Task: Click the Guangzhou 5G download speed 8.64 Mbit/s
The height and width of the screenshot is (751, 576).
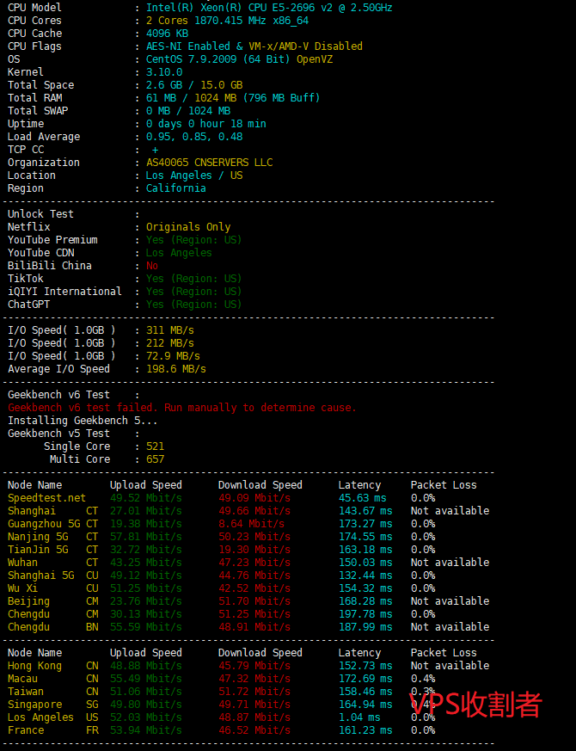Action: click(x=251, y=524)
